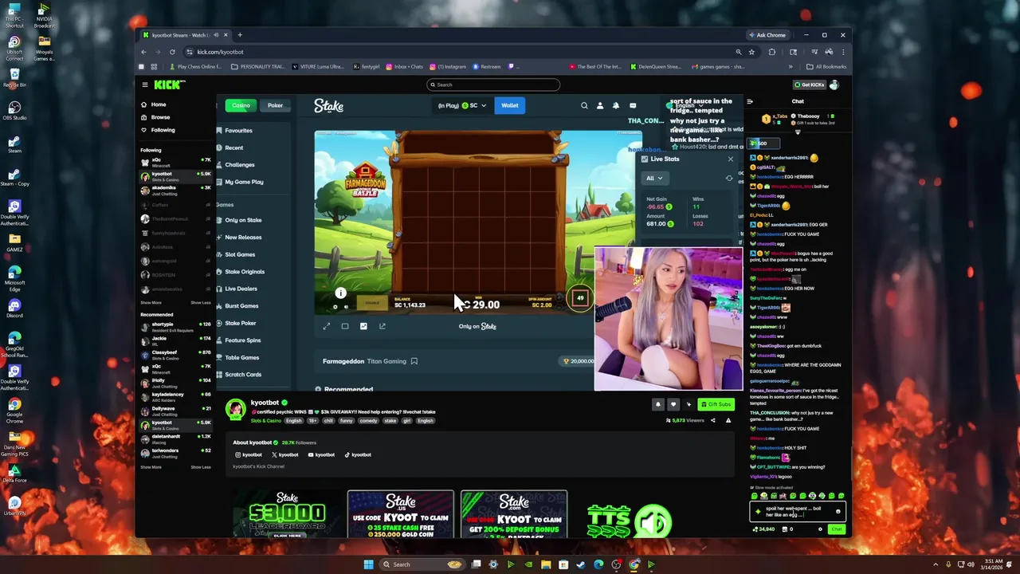Toggle stream notifications bell under video
The height and width of the screenshot is (574, 1020).
pos(658,404)
